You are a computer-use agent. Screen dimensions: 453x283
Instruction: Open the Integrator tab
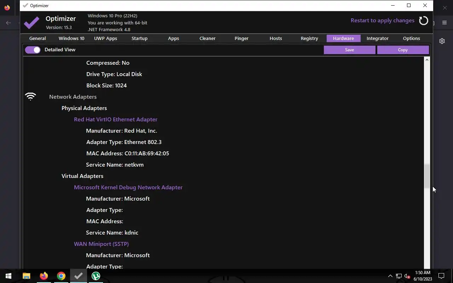click(378, 38)
